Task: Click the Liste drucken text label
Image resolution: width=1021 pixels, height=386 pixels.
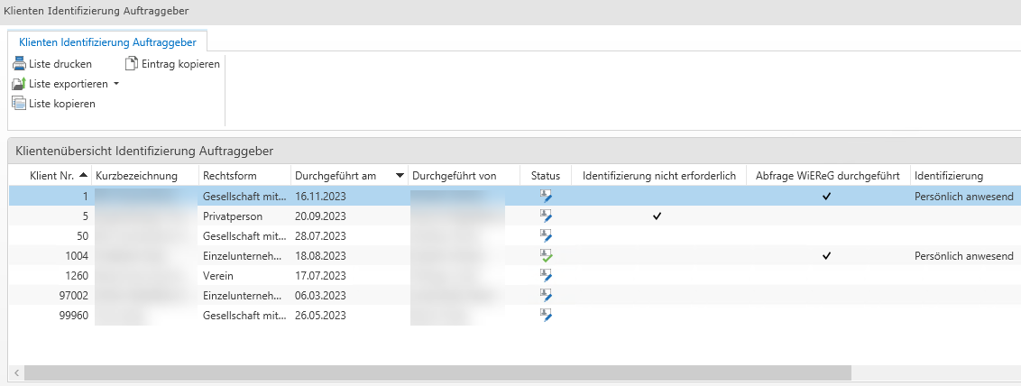Action: pyautogui.click(x=60, y=63)
